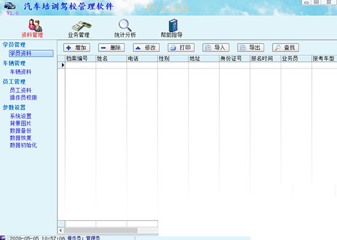
Task: Click the 车辆管理 section heading
Action: click(14, 63)
